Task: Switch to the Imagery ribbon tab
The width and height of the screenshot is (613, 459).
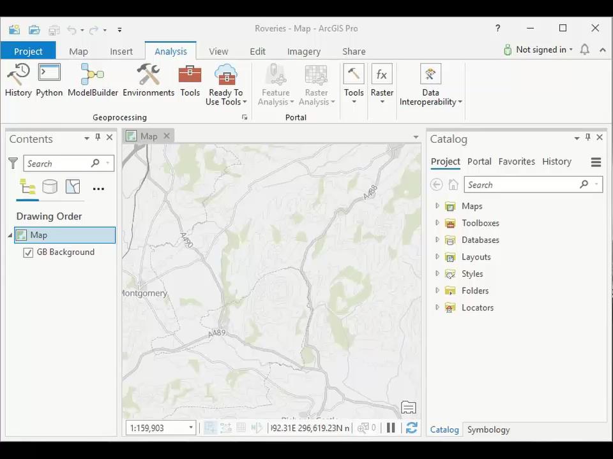Action: pos(303,52)
